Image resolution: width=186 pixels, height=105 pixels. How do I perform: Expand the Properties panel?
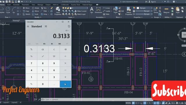point(138,17)
